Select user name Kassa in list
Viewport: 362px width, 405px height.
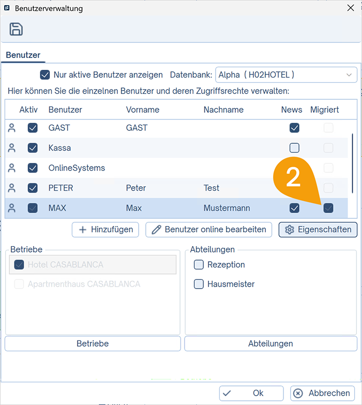point(59,148)
